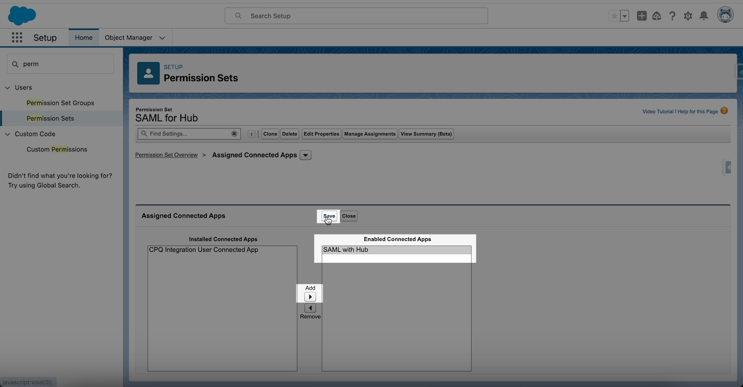This screenshot has width=743, height=387.
Task: Open the Global Actions plus icon
Action: [641, 16]
